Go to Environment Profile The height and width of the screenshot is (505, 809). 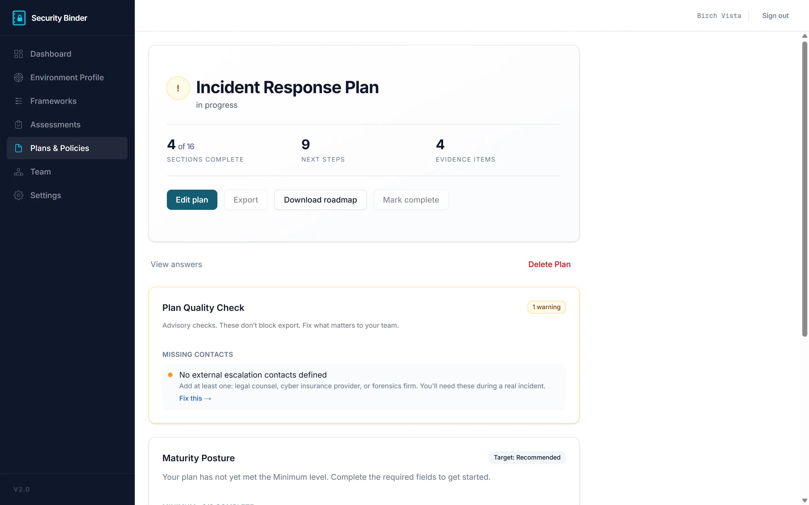[x=67, y=77]
